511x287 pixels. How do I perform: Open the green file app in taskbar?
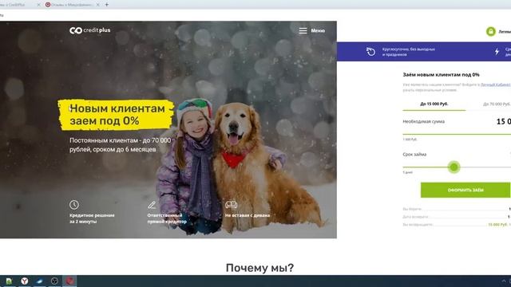point(9,281)
